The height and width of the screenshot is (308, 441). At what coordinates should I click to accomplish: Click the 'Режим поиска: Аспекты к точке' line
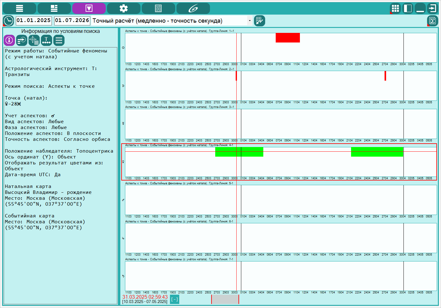click(50, 86)
